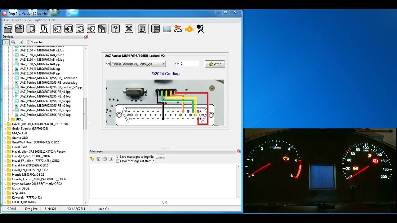The height and width of the screenshot is (223, 397).
Task: Open the calculator toolbar icon
Action: (x=142, y=29)
